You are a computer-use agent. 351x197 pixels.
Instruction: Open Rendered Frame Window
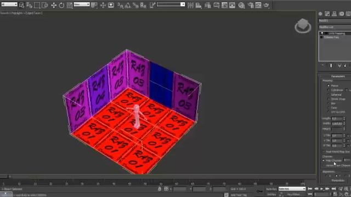click(258, 5)
